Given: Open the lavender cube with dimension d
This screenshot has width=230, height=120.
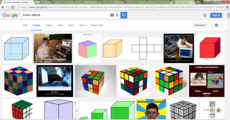Looking at the screenshot, I should pos(61,109).
